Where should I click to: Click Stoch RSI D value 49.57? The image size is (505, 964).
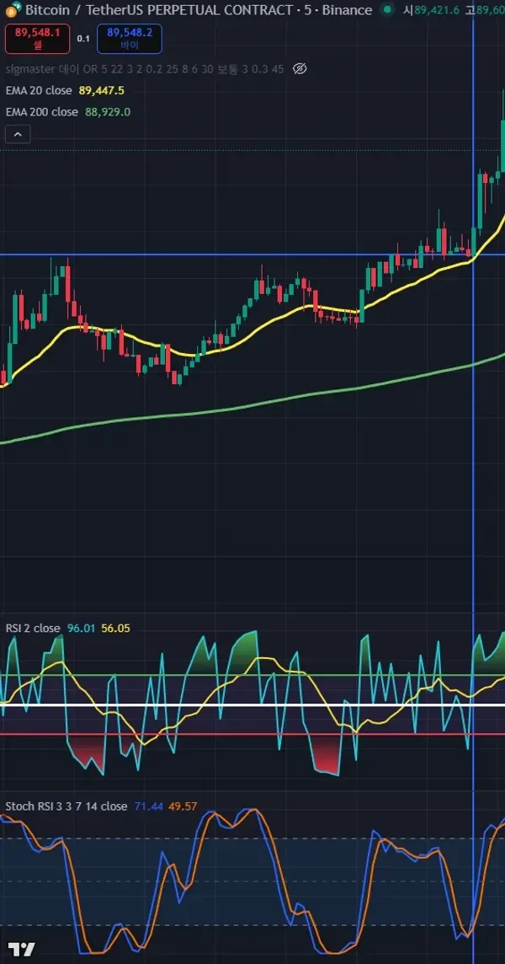tap(183, 806)
